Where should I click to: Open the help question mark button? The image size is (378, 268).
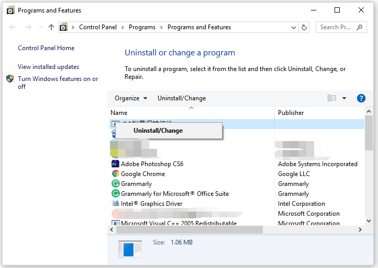point(361,98)
